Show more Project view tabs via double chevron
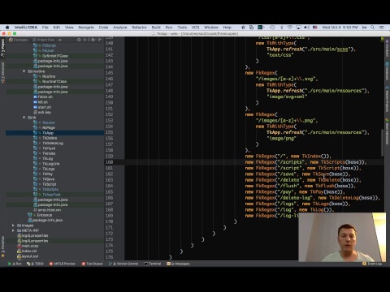The image size is (390, 292). point(59,40)
